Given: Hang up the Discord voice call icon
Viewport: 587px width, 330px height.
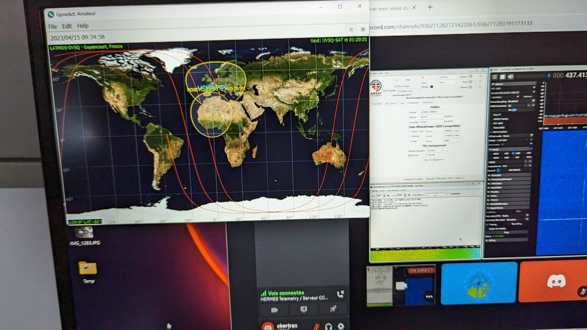Looking at the screenshot, I should pos(340,294).
